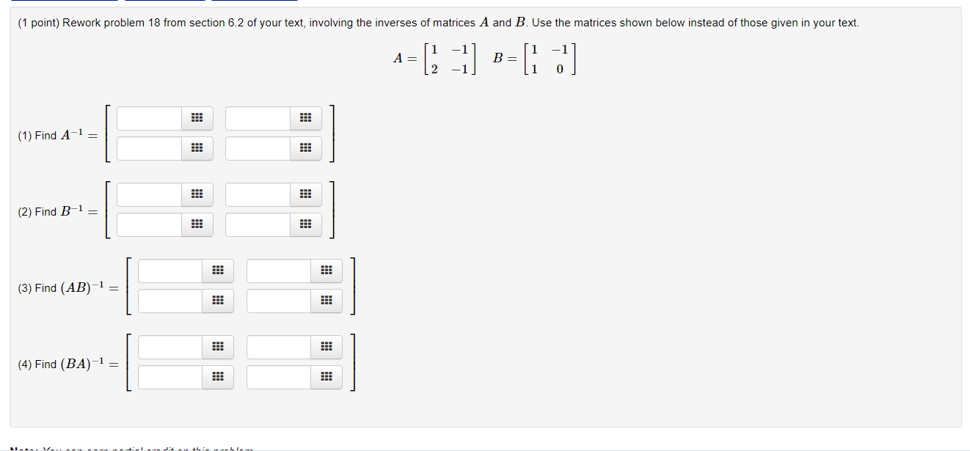Click the (AB)⁻¹ top-left answer box
This screenshot has width=970, height=451.
point(169,271)
